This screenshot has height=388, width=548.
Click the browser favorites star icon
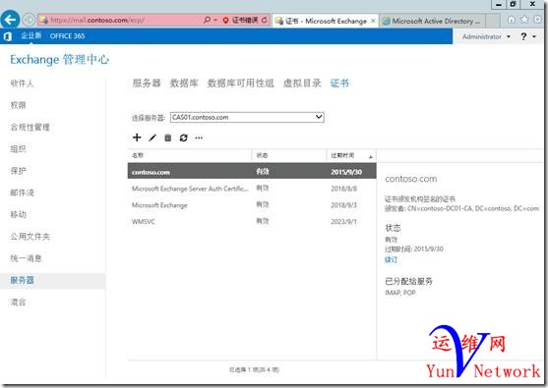[x=524, y=20]
